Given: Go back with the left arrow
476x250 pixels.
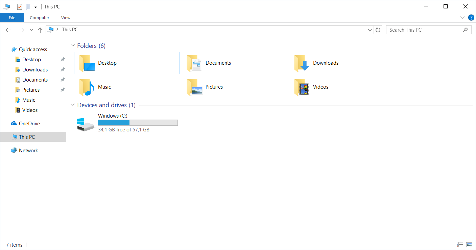Looking at the screenshot, I should [x=9, y=30].
